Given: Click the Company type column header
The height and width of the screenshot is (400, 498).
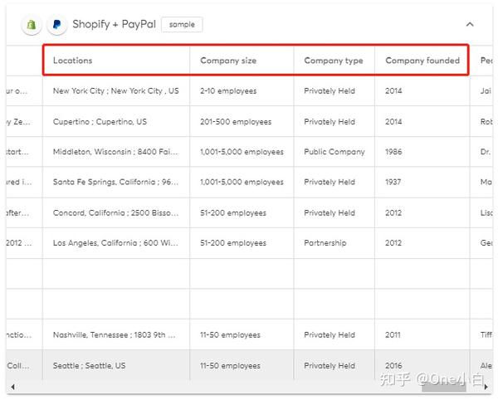Looking at the screenshot, I should (334, 61).
